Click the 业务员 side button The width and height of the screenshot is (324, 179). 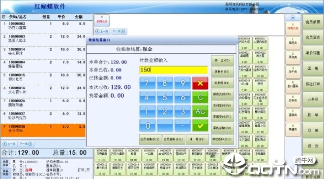[313, 100]
